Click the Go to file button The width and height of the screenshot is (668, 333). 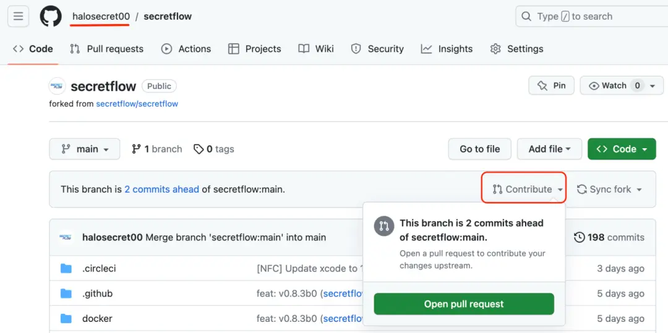(x=480, y=149)
